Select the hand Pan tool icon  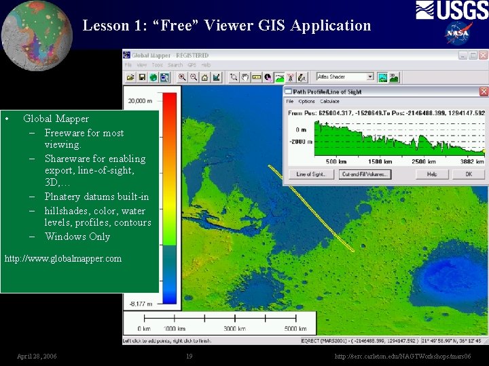click(x=245, y=77)
